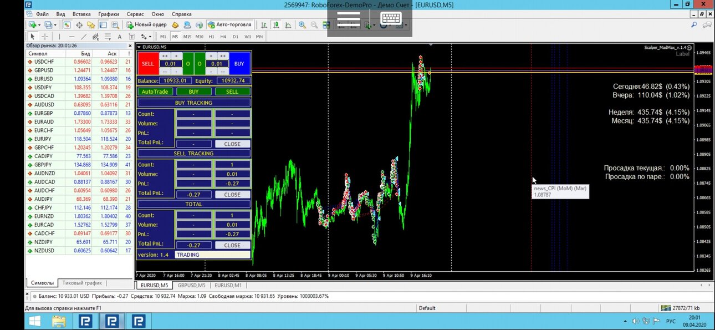
Task: Select the USDJPY row in Market Watch
Action: point(78,88)
